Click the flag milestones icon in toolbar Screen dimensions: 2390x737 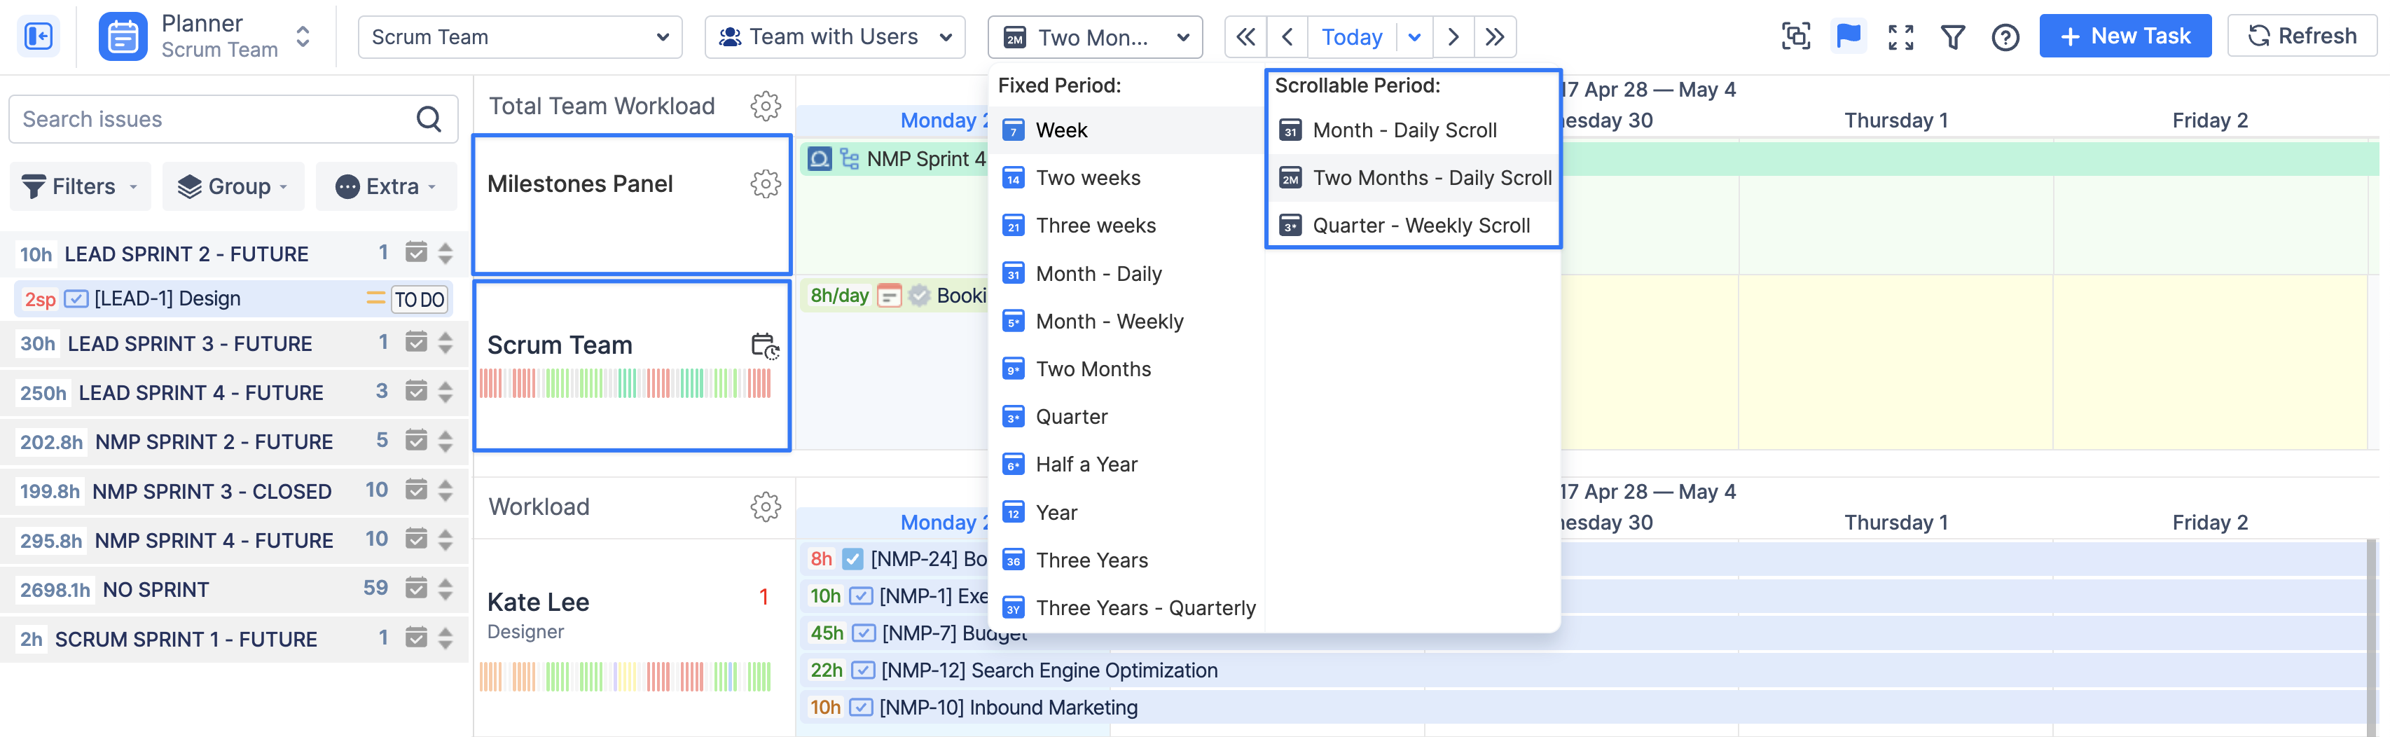[1847, 37]
